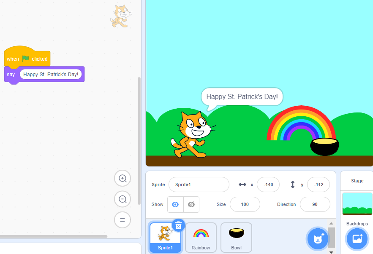Viewport: 373px width, 254px height.
Task: Reset workspace zoom with equals icon
Action: (x=123, y=220)
